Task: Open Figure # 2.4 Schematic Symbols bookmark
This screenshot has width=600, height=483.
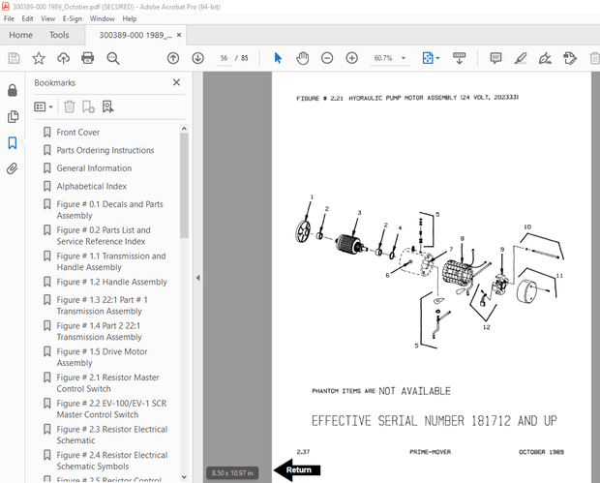Action: pos(111,461)
